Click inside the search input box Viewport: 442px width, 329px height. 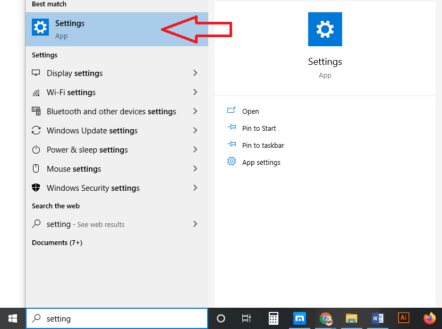(x=117, y=318)
